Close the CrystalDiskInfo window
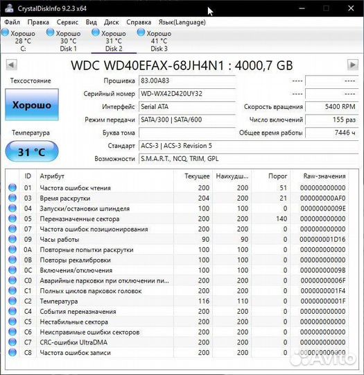This screenshot has height=375, width=364. pos(351,8)
